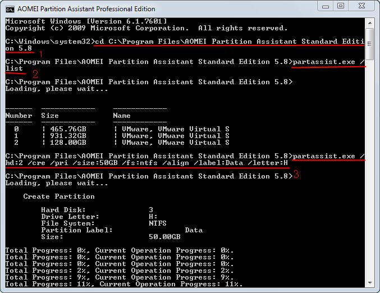Click the 'Size' column header
The width and height of the screenshot is (380, 293).
[50, 116]
